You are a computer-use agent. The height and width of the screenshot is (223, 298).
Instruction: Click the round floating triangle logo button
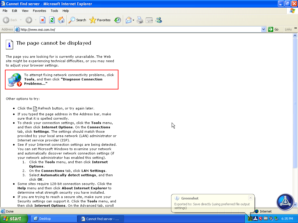tap(285, 202)
